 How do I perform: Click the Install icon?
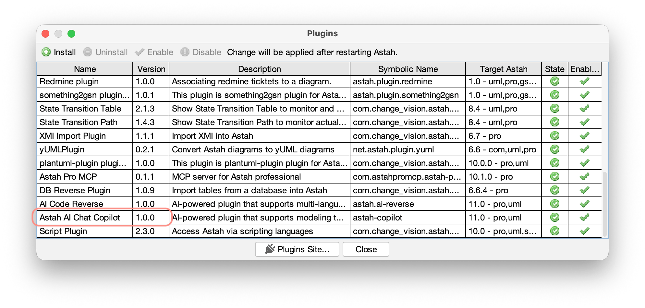46,52
